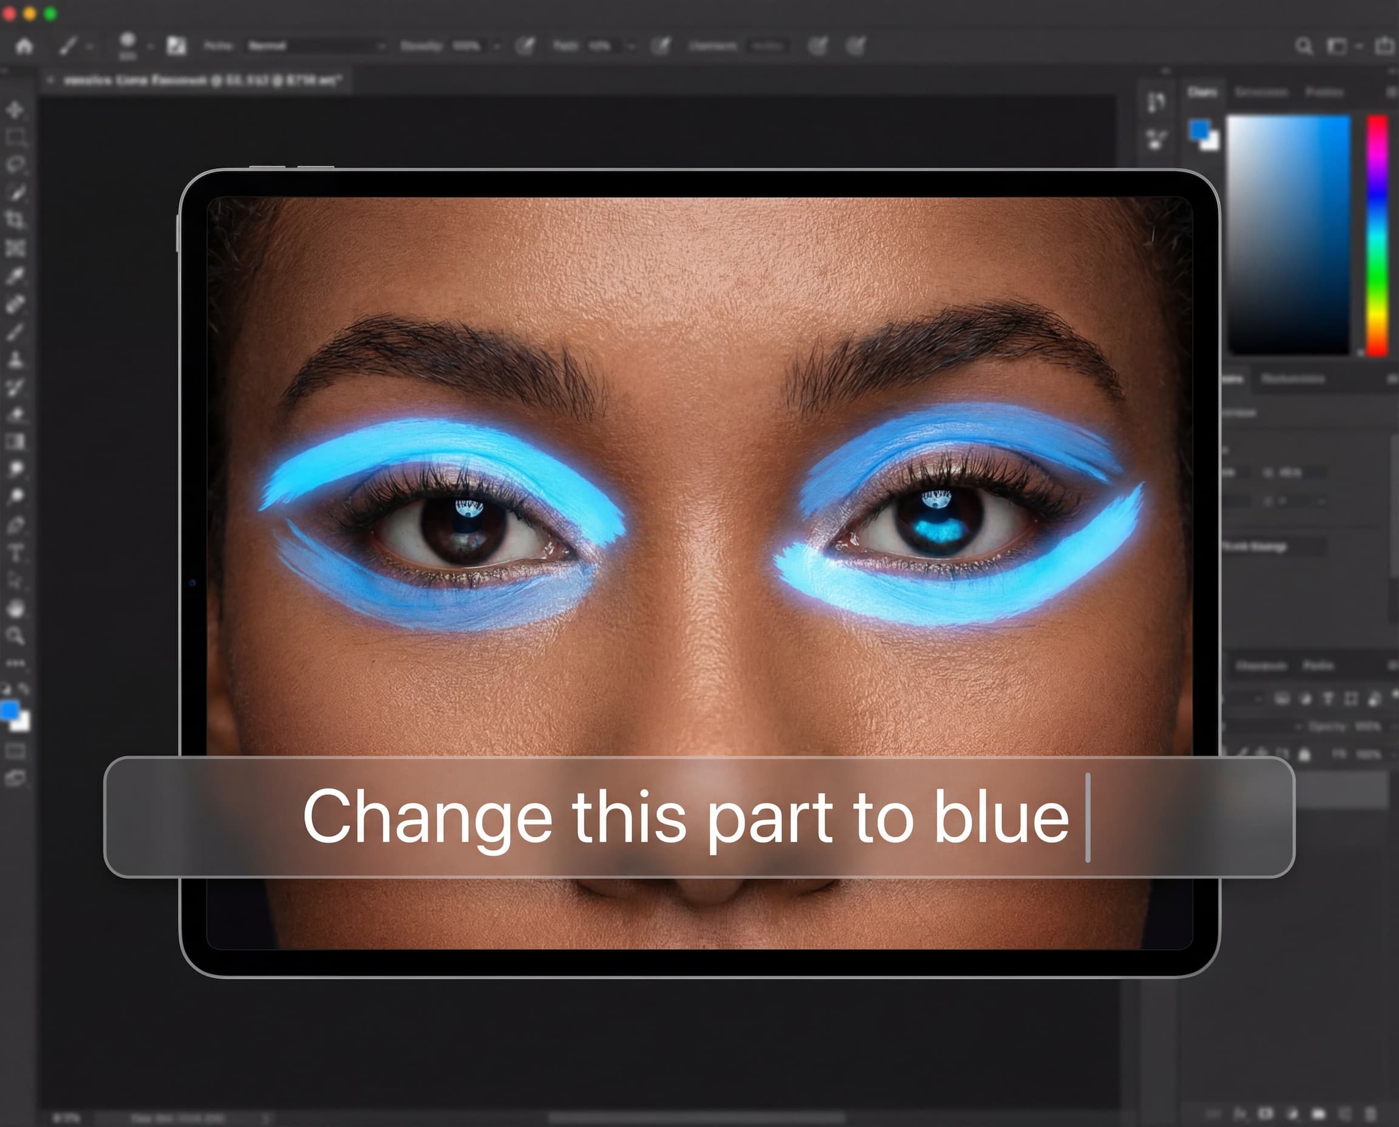Toggle pressure for opacity button

click(x=525, y=46)
